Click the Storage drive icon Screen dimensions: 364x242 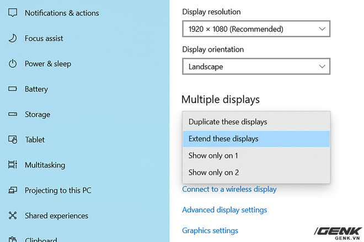[x=13, y=114]
